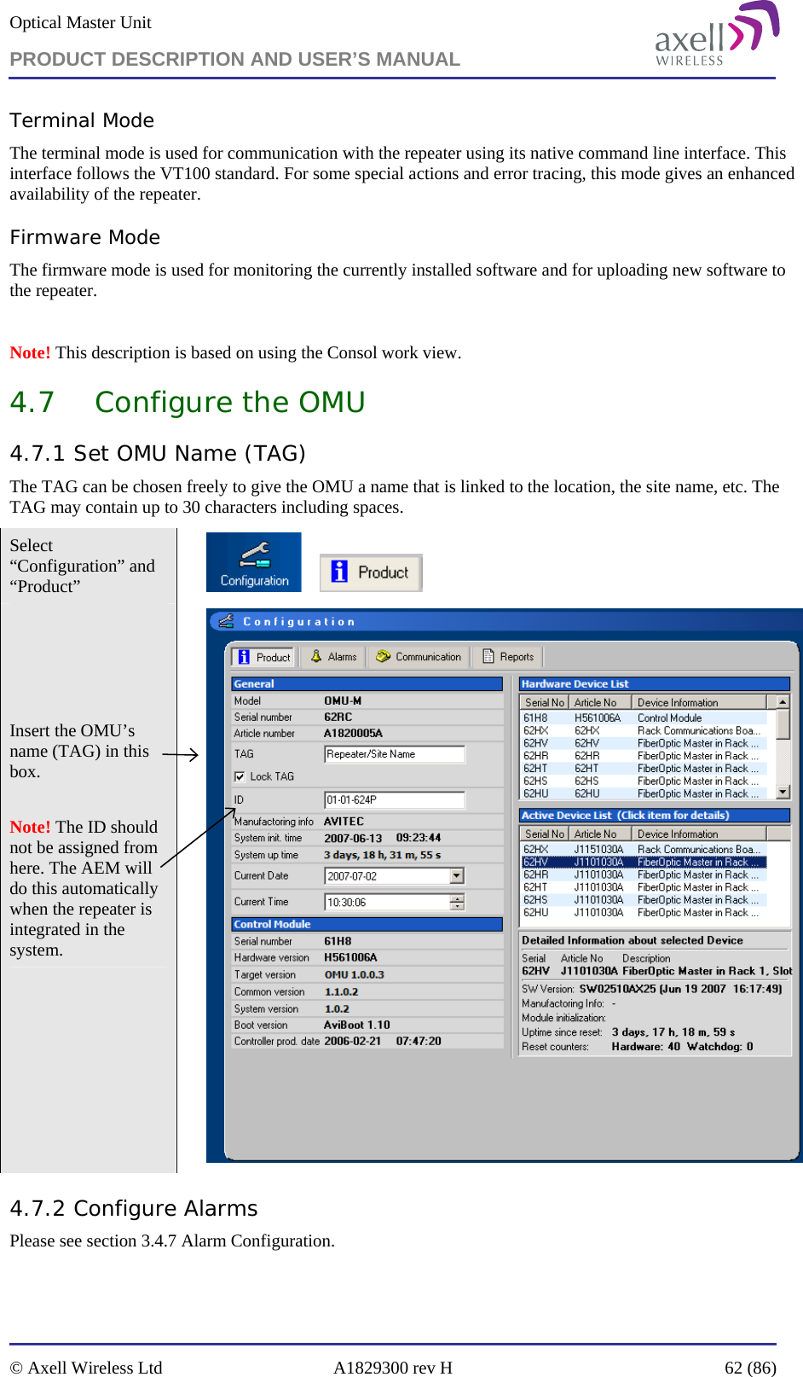Switch to the Communication tab
803x1377 pixels.
(x=419, y=657)
